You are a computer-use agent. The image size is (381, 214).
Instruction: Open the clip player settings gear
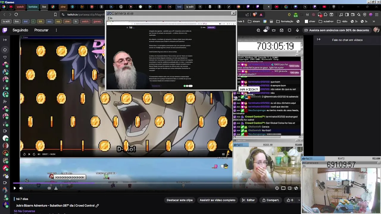tap(277, 188)
